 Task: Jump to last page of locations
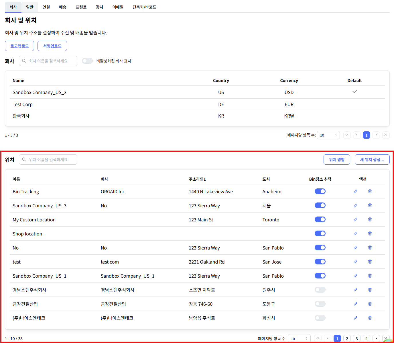(386, 338)
